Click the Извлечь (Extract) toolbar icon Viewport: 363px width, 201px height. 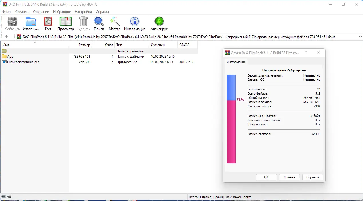point(31,21)
